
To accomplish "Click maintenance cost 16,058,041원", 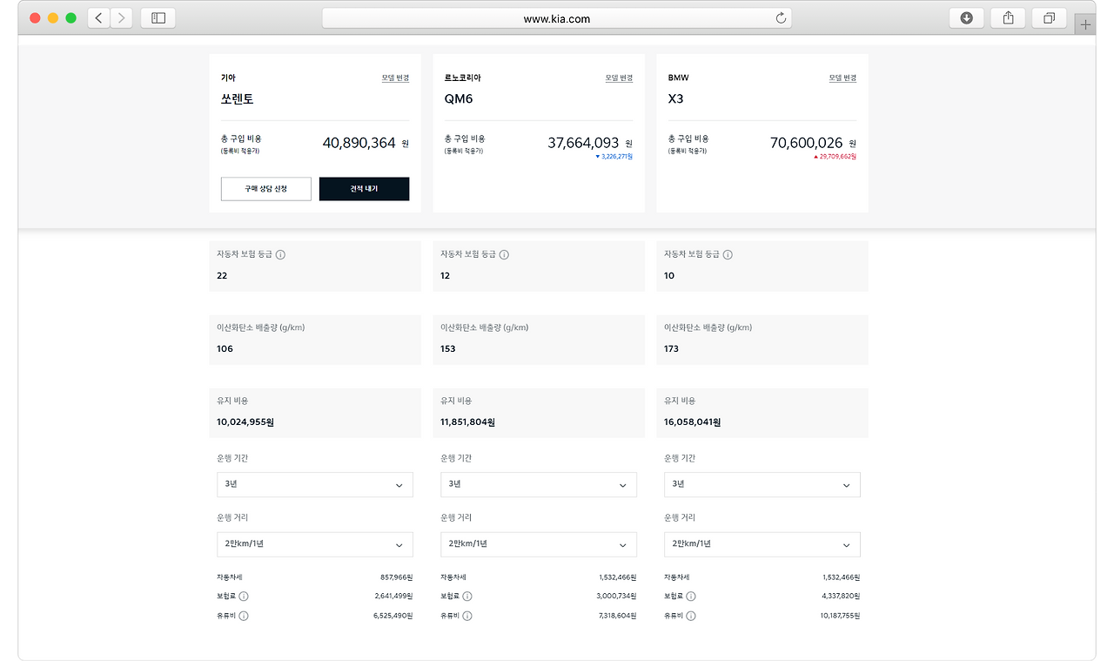I will [693, 422].
